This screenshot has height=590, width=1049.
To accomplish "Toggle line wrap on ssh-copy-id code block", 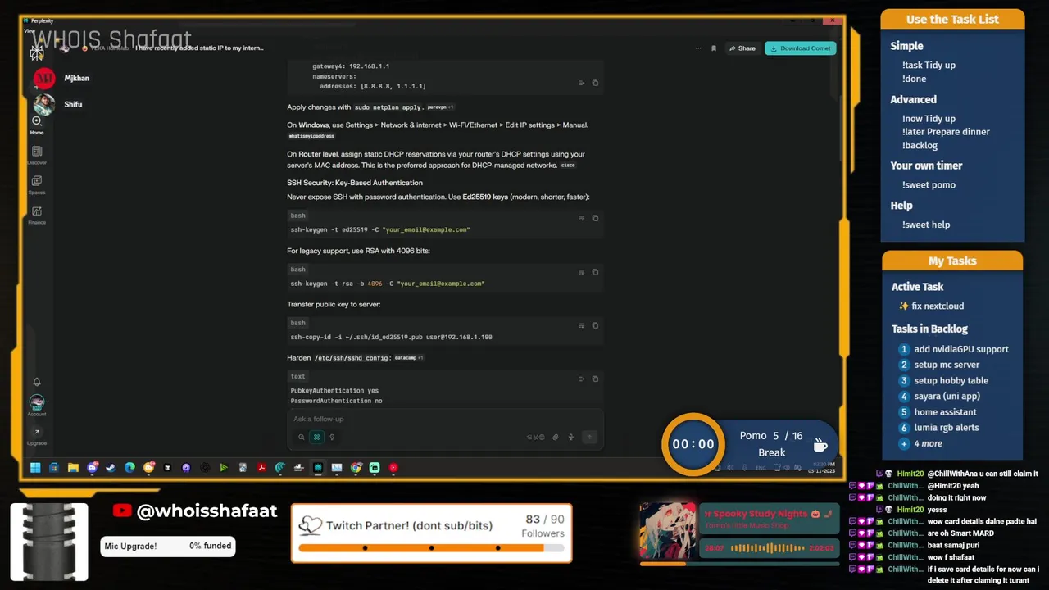I will (582, 325).
